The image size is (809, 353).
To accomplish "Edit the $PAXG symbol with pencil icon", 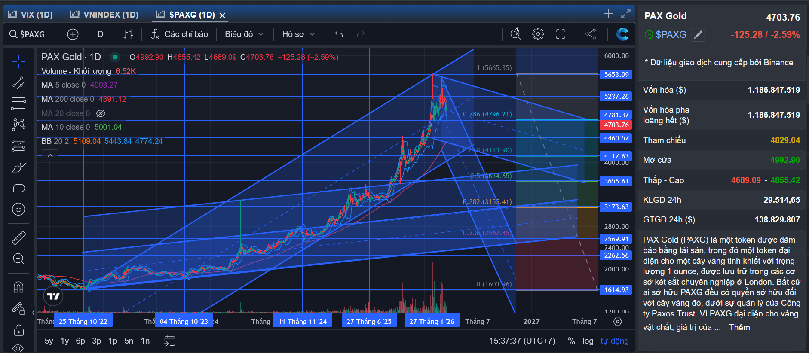I will point(698,35).
